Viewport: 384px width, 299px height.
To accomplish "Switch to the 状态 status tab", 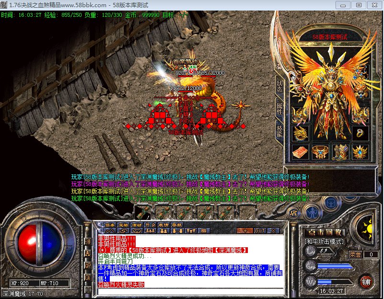I will tap(279, 86).
